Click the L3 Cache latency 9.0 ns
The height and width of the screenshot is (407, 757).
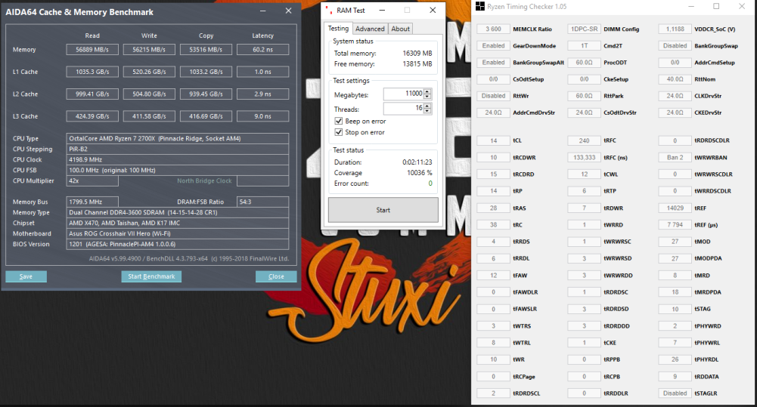point(262,116)
